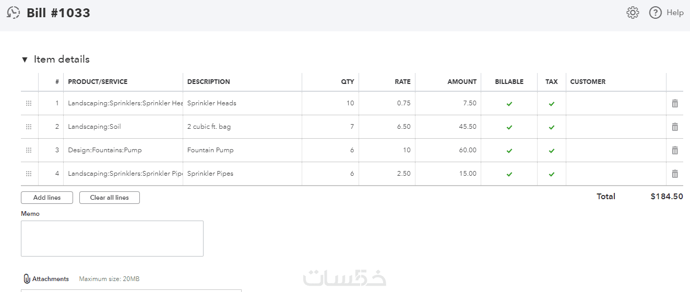This screenshot has height=292, width=690.
Task: Click inside the Memo text box
Action: click(x=112, y=238)
